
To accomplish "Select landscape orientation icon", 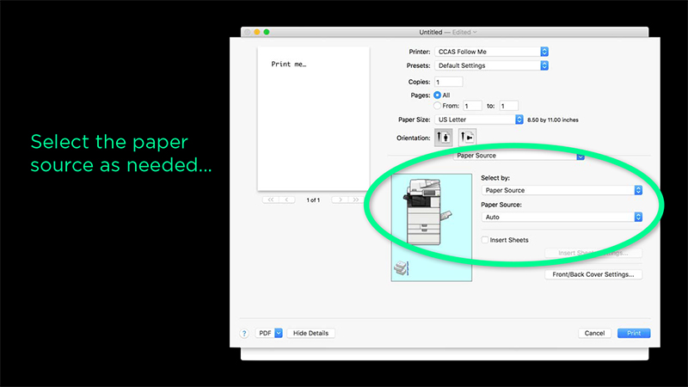I will [x=467, y=137].
